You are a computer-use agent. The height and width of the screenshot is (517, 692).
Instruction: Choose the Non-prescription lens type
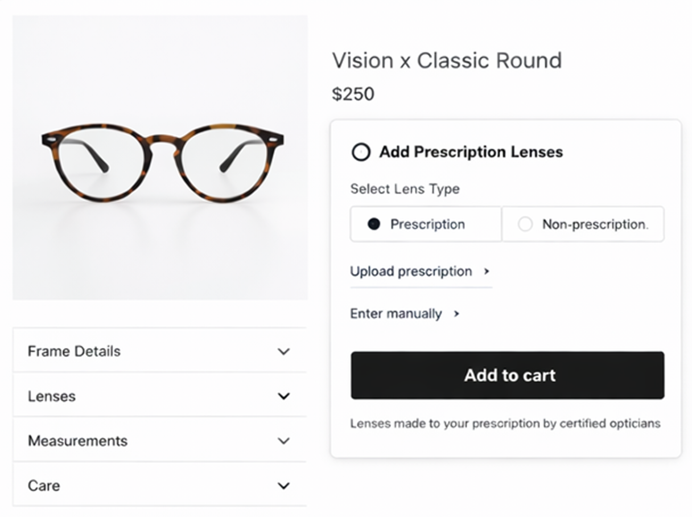coord(582,224)
